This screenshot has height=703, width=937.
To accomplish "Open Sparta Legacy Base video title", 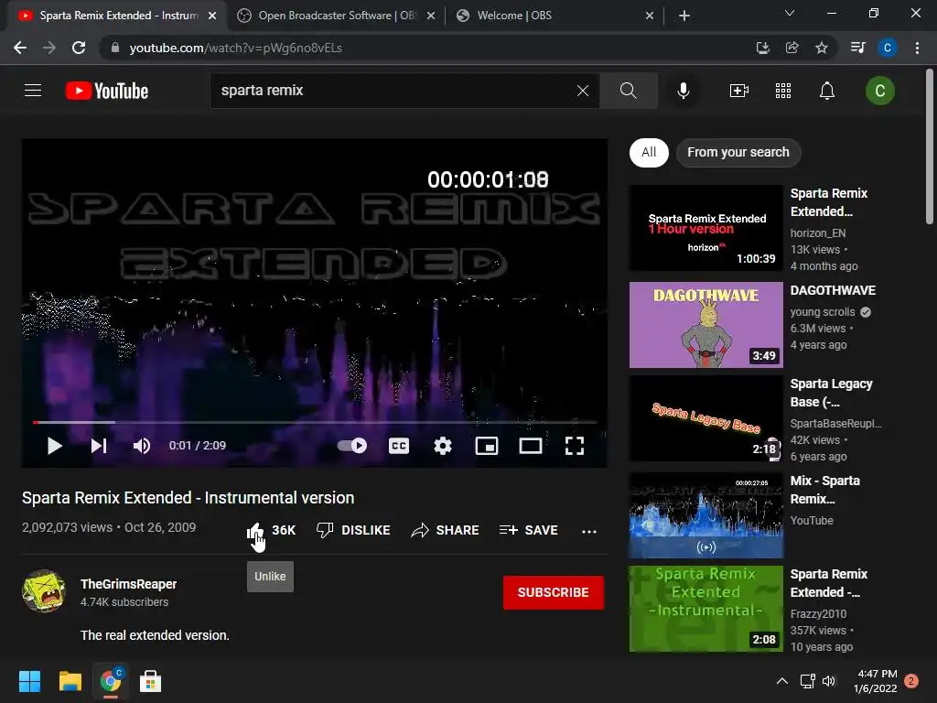I will [831, 393].
